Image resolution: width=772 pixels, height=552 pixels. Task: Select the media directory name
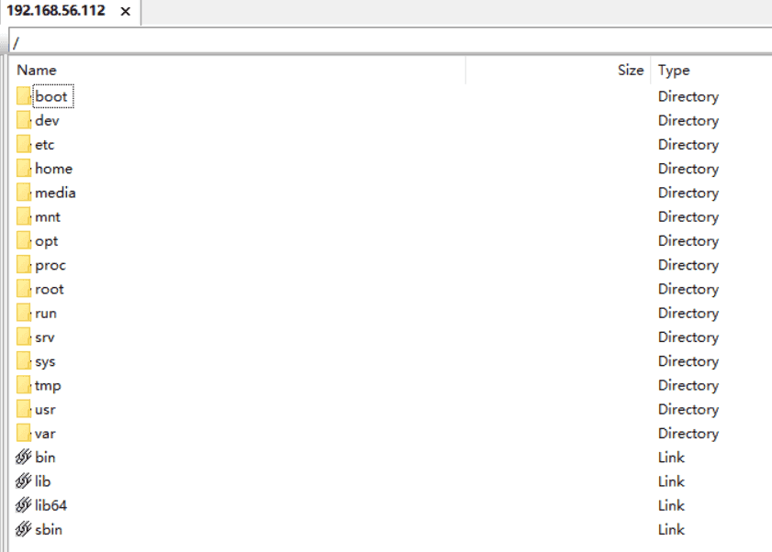point(55,193)
